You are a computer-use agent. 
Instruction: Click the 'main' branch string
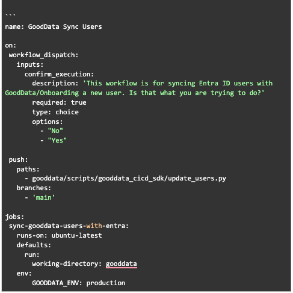(43, 197)
